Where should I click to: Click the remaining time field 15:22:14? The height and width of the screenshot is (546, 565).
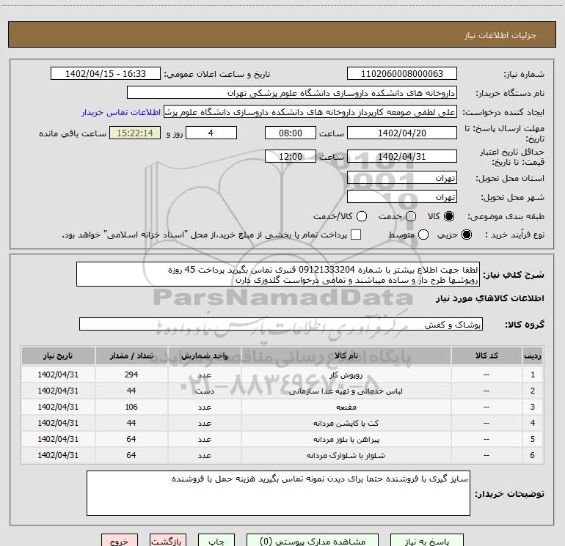click(135, 133)
